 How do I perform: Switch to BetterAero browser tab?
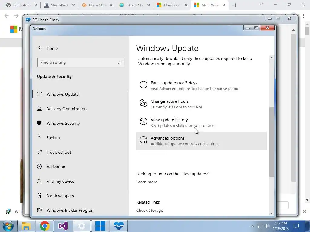pos(22,5)
